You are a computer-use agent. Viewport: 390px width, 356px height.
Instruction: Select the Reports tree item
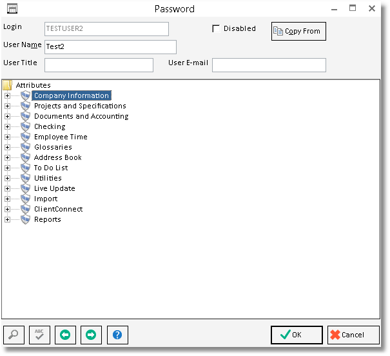pyautogui.click(x=48, y=219)
